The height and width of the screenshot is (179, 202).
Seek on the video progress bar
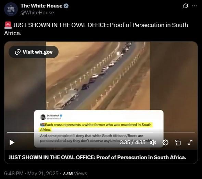coord(101,132)
